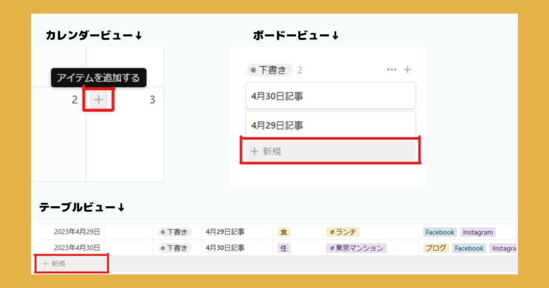Click the plus icon beside 下書き board header

407,70
